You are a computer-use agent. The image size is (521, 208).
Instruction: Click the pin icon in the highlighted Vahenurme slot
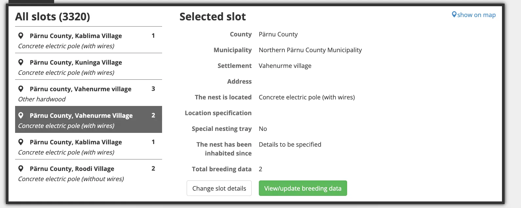pyautogui.click(x=21, y=115)
